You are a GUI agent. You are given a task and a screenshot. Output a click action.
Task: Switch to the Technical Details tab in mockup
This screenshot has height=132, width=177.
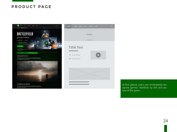pos(33,53)
